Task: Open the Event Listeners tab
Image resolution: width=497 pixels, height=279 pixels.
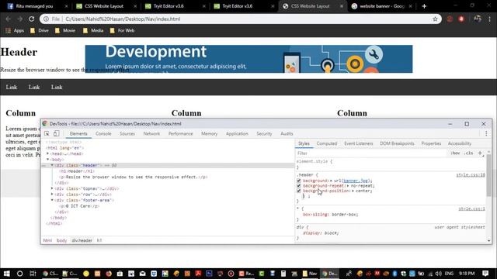Action: pyautogui.click(x=359, y=143)
